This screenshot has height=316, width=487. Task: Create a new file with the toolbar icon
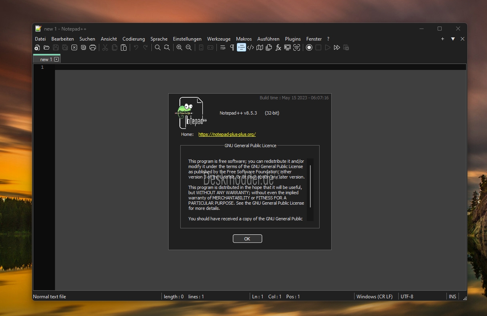click(x=37, y=47)
